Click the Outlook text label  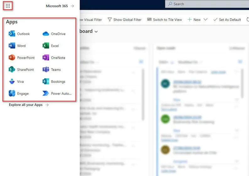pos(23,34)
